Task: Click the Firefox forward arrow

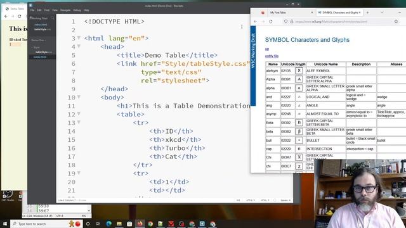Action: pyautogui.click(x=263, y=22)
